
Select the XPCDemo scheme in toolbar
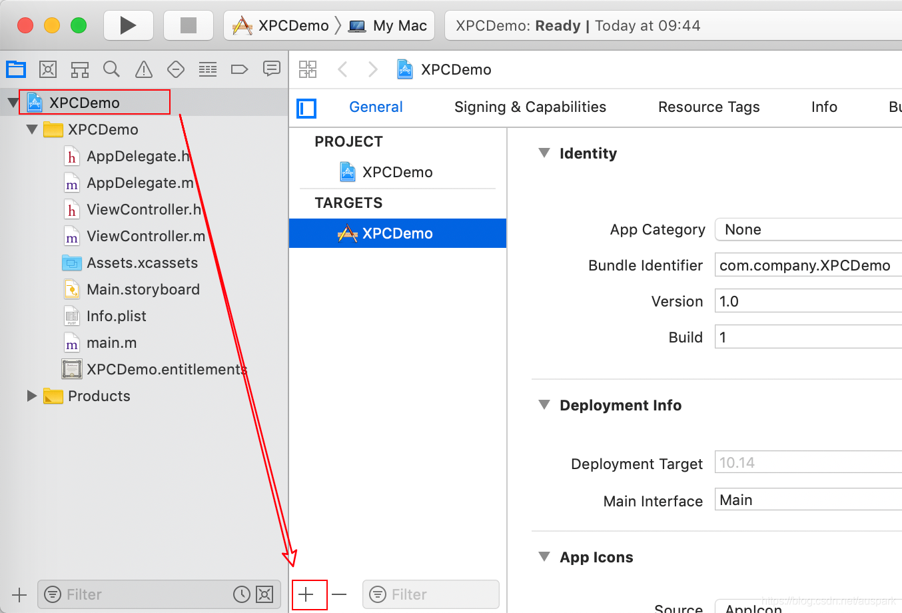click(280, 26)
